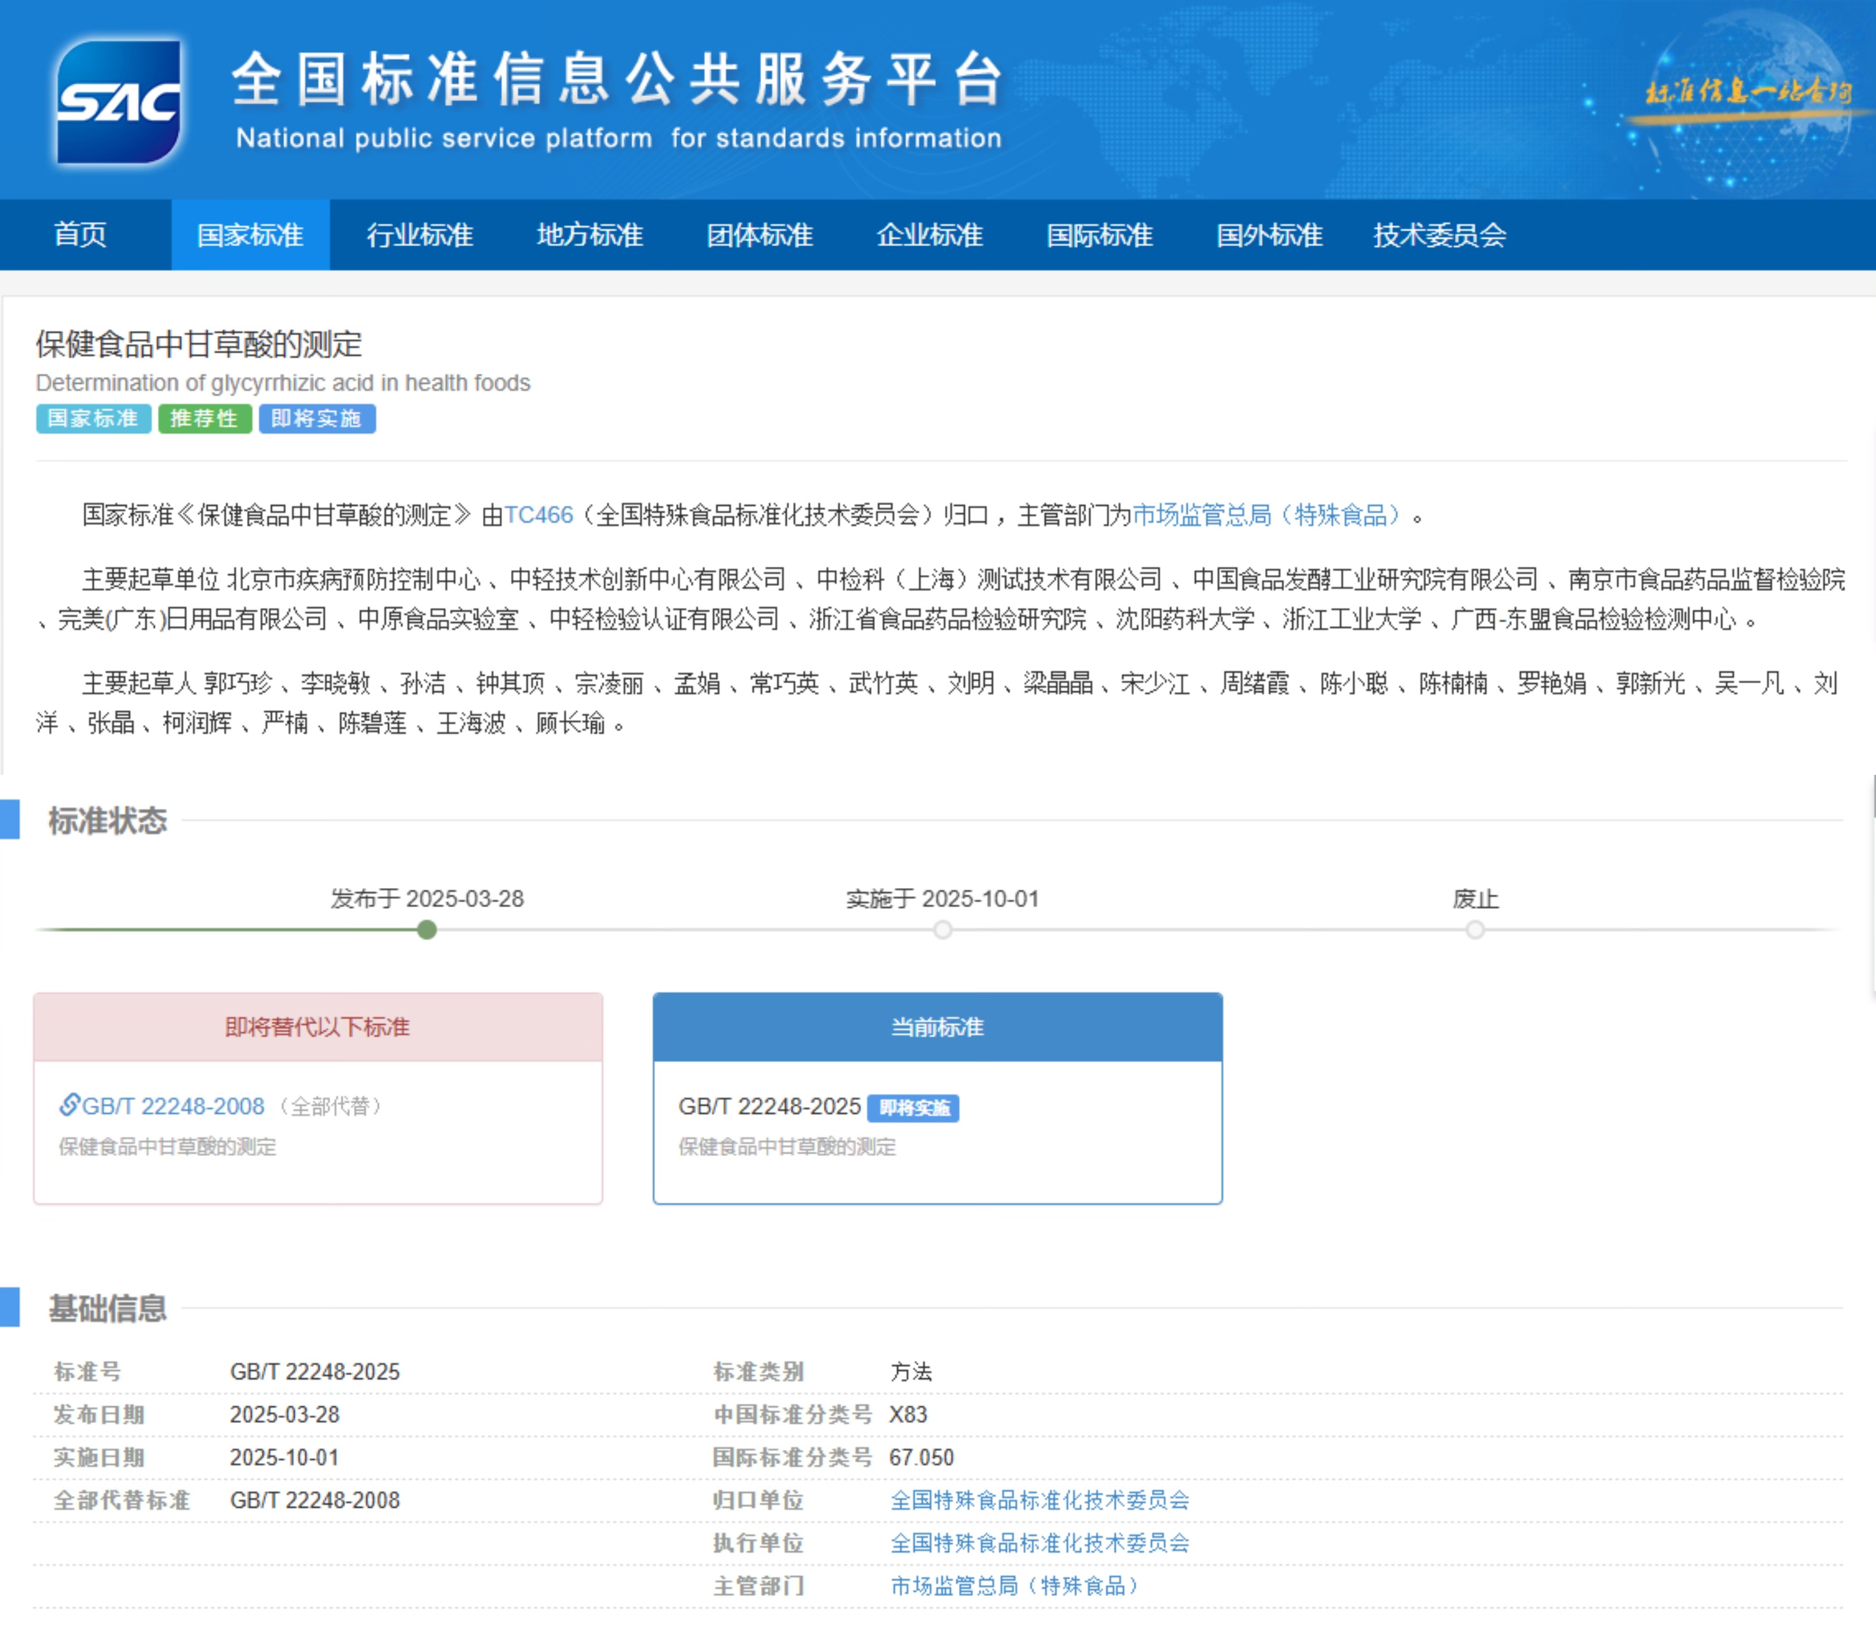The width and height of the screenshot is (1876, 1631).
Task: Click platform title 全国标准信息公共服务平台
Action: coord(619,78)
